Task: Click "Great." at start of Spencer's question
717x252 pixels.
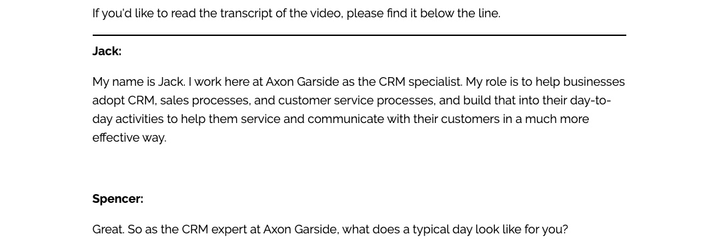Action: coord(108,229)
